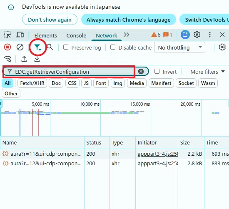The height and width of the screenshot is (209, 229).
Task: Sort by Name column header
Action: point(42,142)
